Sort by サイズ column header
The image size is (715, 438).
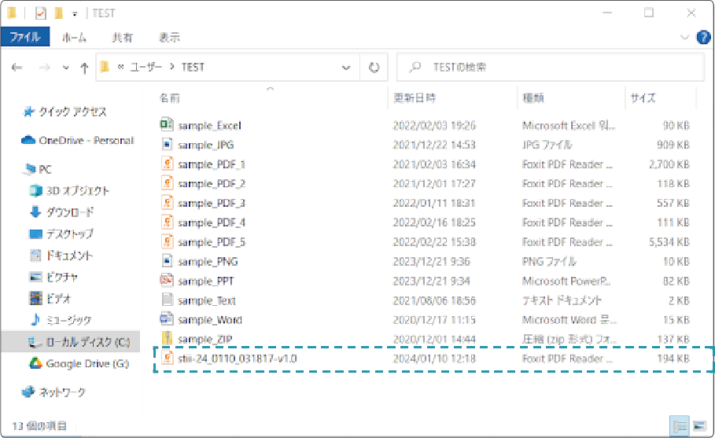pos(643,98)
